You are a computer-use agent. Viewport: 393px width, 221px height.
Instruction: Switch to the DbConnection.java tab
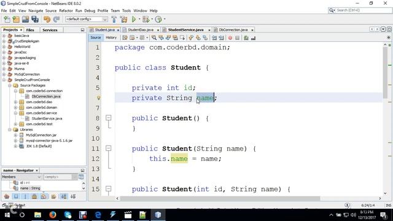click(233, 30)
